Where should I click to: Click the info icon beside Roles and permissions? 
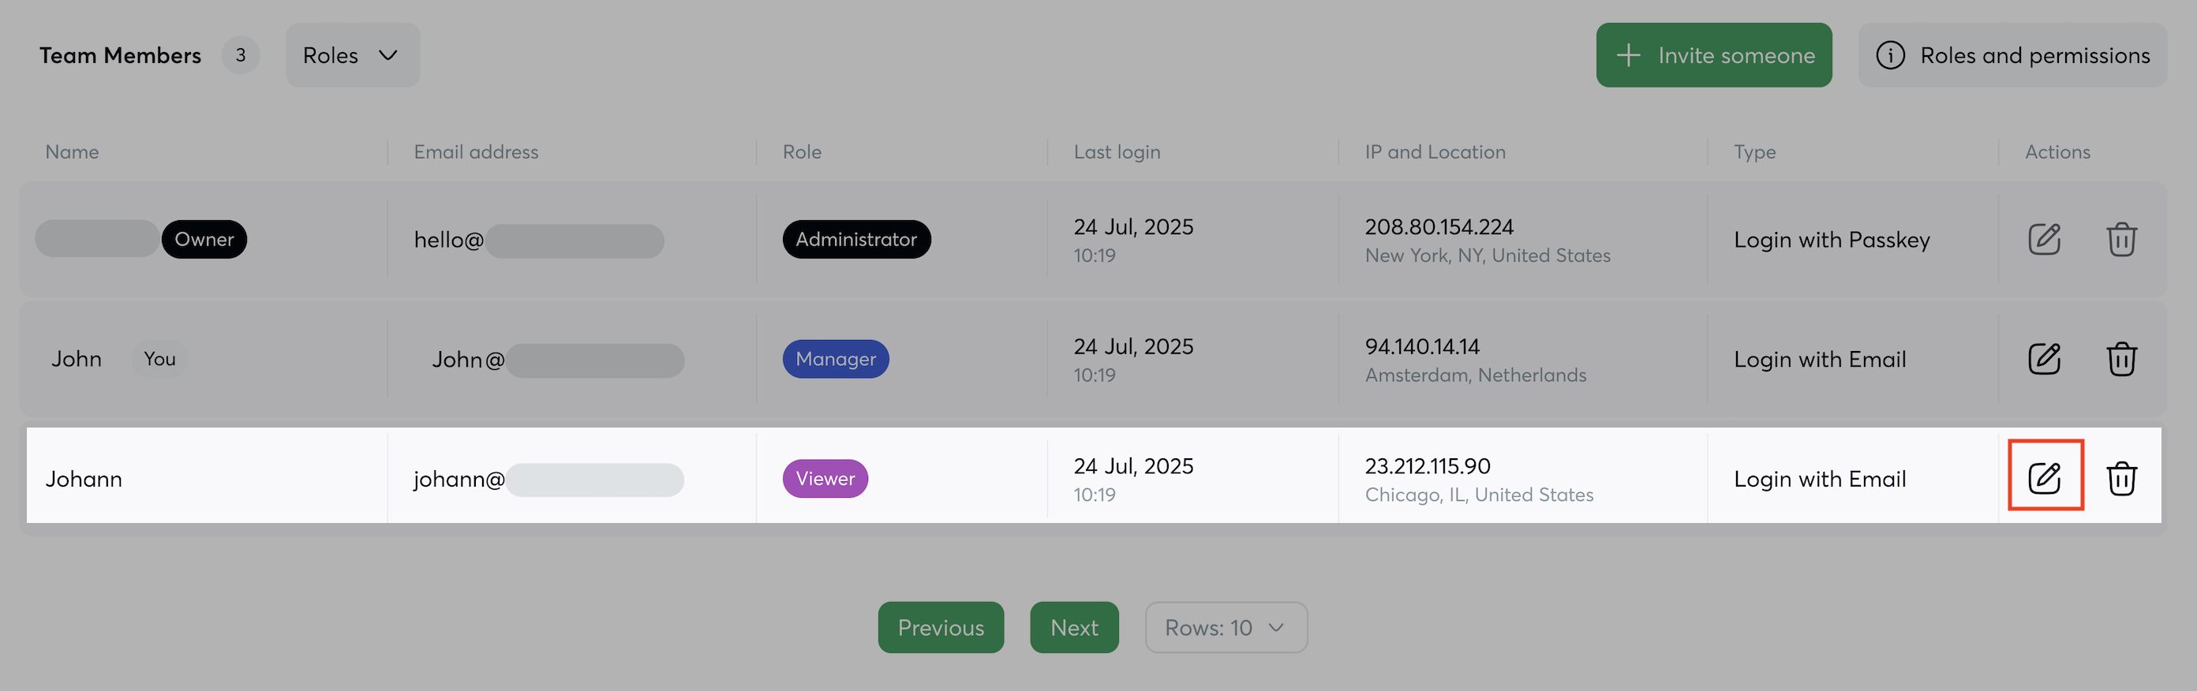(1890, 55)
